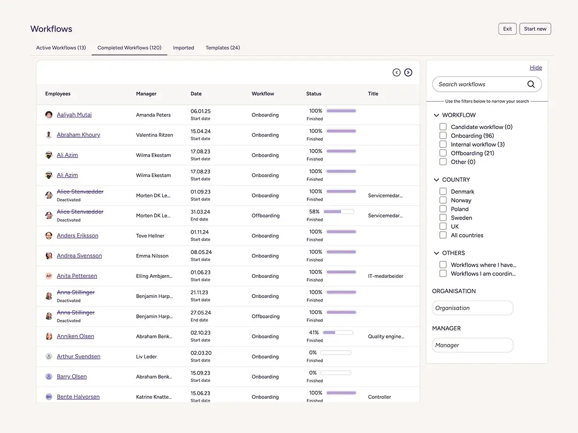Collapse the COUNTRY filter section
The height and width of the screenshot is (433, 578).
point(436,179)
